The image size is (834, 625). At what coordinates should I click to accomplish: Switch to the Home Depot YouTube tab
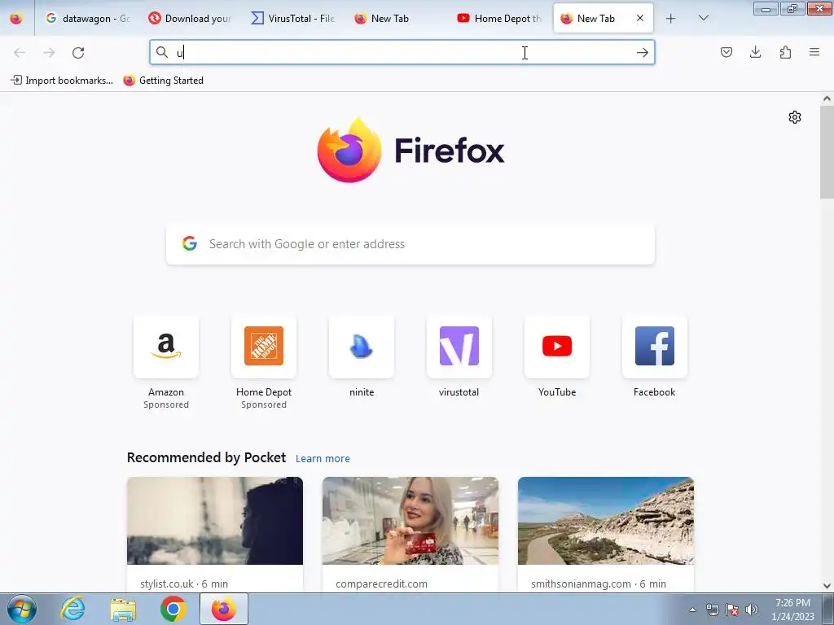pos(500,19)
